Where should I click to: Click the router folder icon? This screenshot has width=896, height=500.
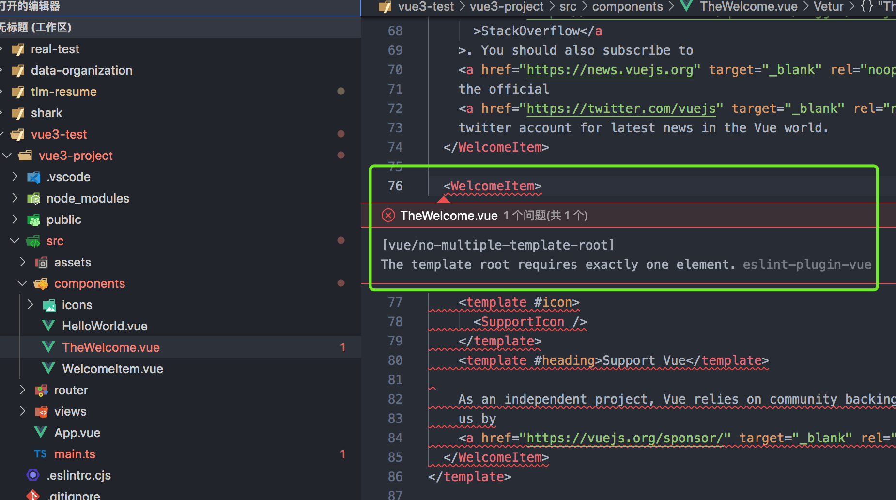tap(41, 391)
